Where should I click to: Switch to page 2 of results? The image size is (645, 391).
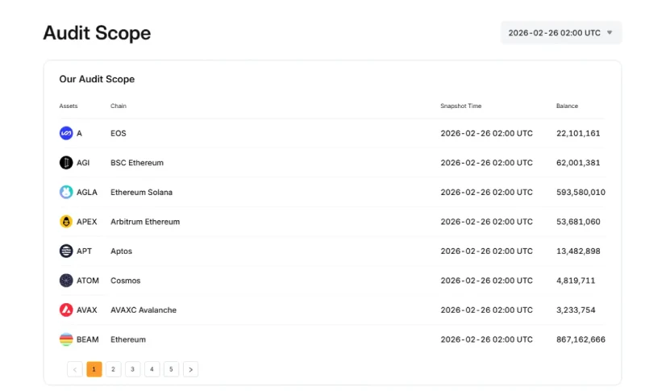[x=114, y=369]
